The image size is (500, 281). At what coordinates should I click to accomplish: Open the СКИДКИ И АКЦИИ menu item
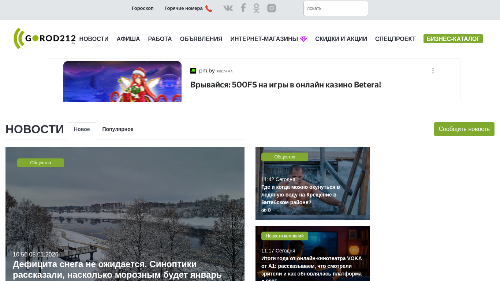click(x=341, y=39)
